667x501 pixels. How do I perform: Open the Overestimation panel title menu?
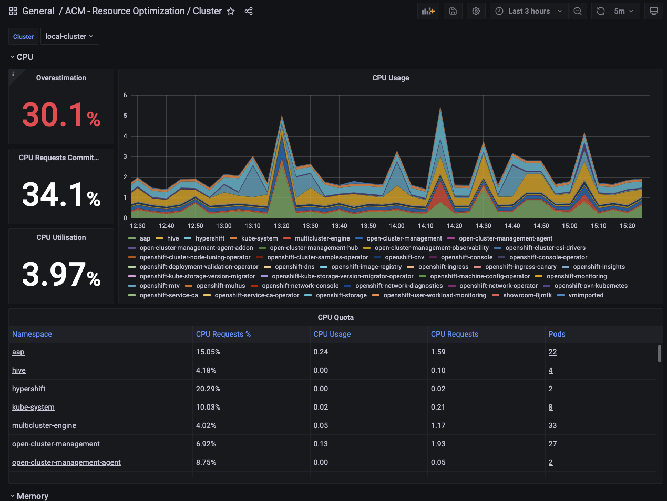61,78
